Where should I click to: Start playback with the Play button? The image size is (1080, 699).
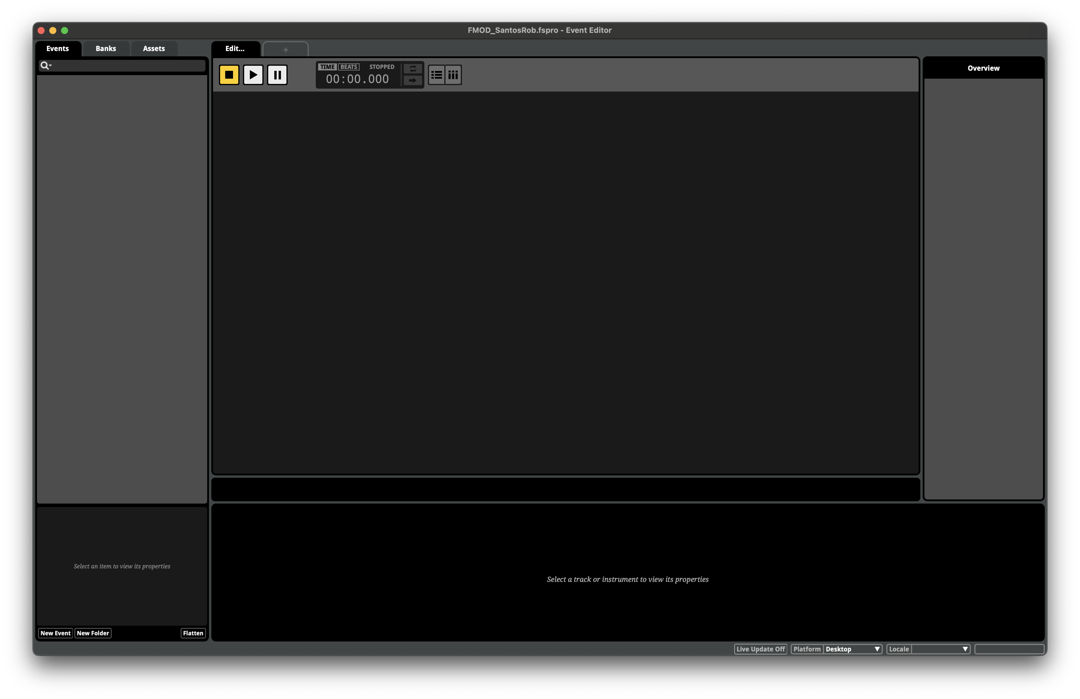253,75
